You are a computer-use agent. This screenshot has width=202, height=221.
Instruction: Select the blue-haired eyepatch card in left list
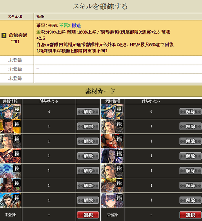(11, 112)
